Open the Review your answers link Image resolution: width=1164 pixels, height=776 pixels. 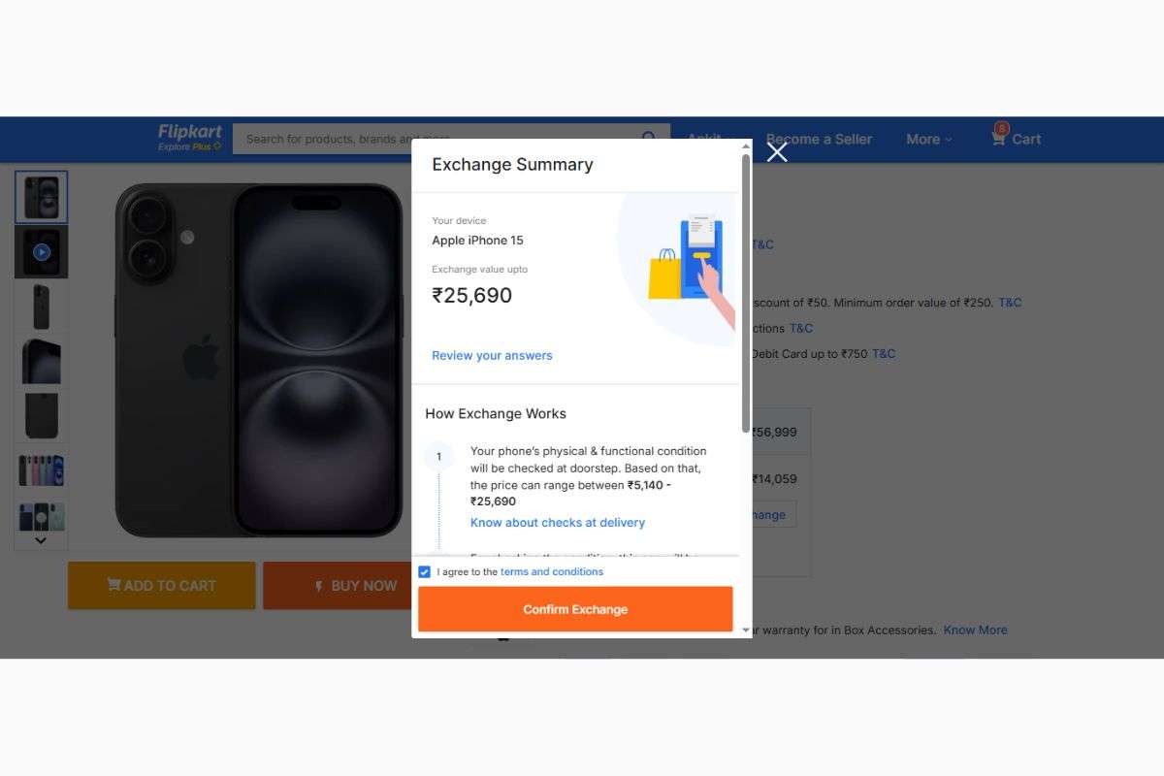pyautogui.click(x=491, y=355)
